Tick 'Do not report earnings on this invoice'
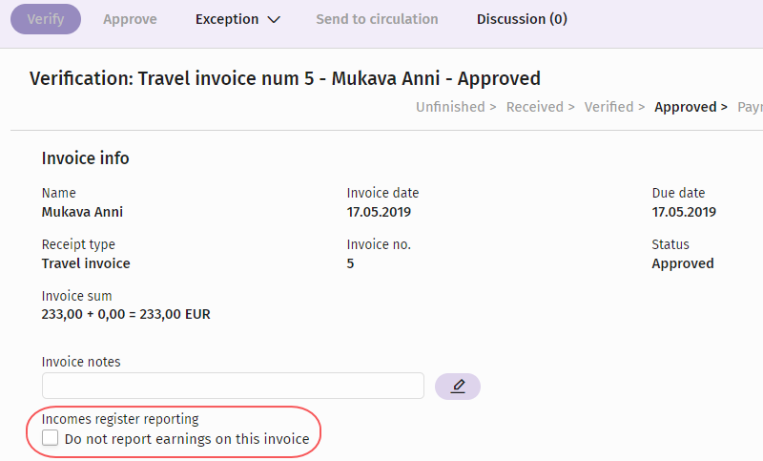The width and height of the screenshot is (763, 461). (51, 438)
